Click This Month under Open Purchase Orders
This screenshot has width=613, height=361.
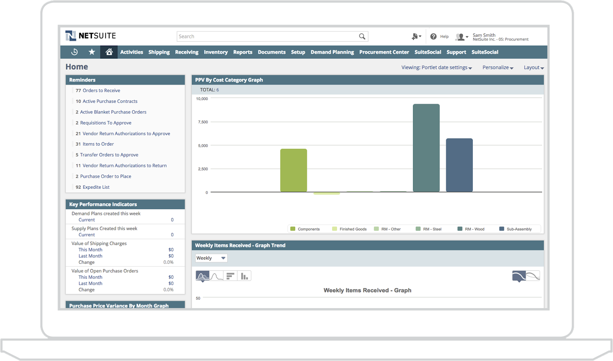[90, 277]
